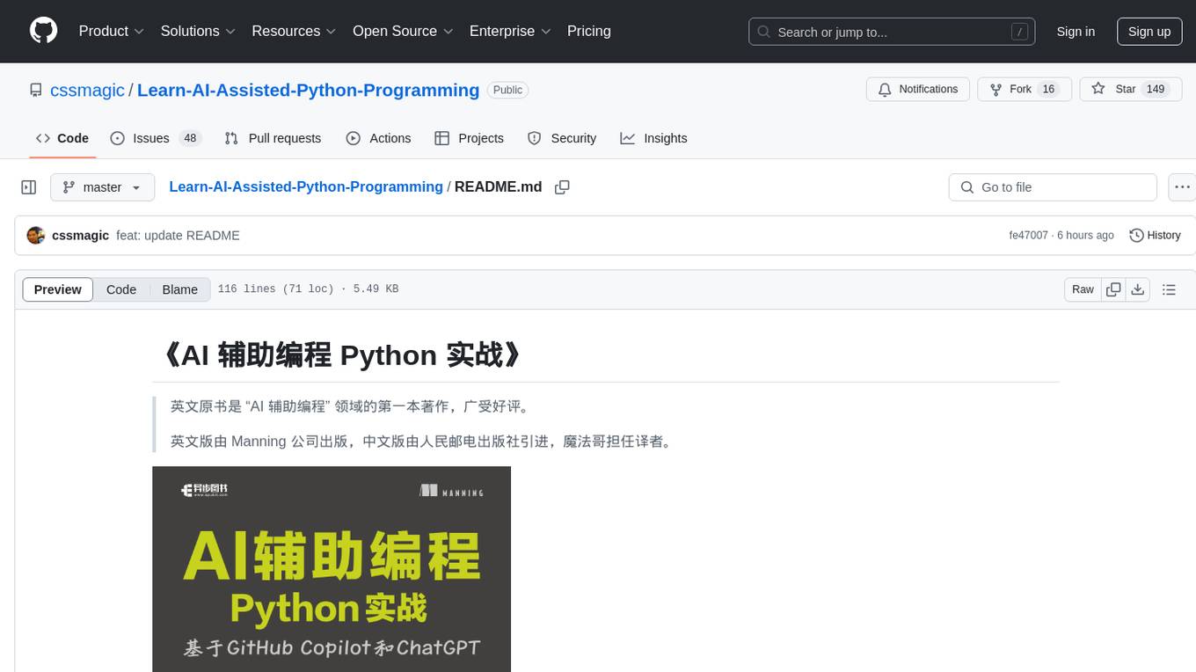The image size is (1196, 672).
Task: Click the book cover image
Action: (x=332, y=569)
